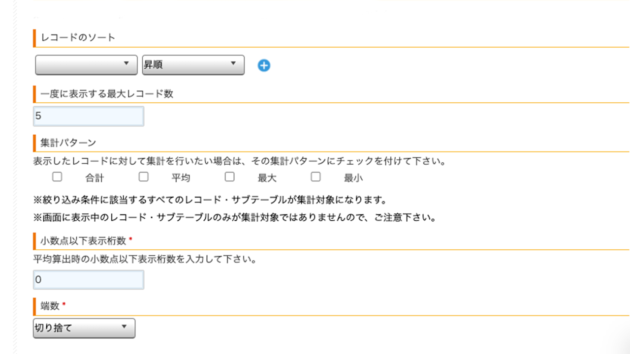Image resolution: width=630 pixels, height=354 pixels.
Task: Open the 切り捨て rounding dropdown
Action: (x=84, y=328)
